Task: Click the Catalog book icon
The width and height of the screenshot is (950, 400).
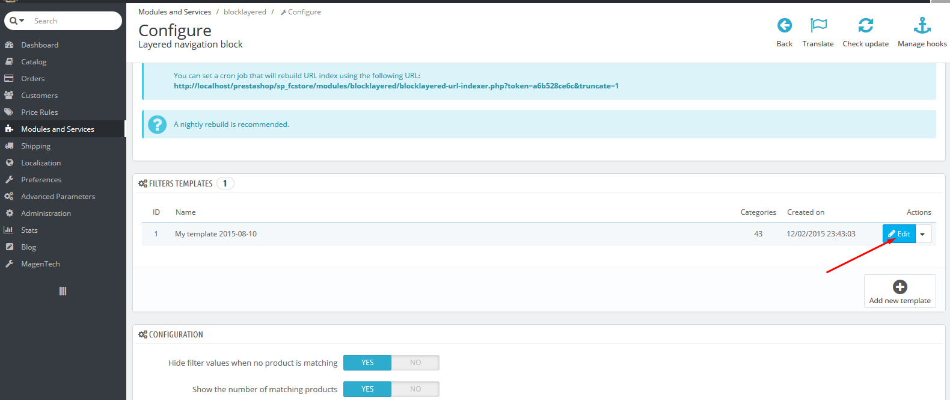Action: pos(9,62)
